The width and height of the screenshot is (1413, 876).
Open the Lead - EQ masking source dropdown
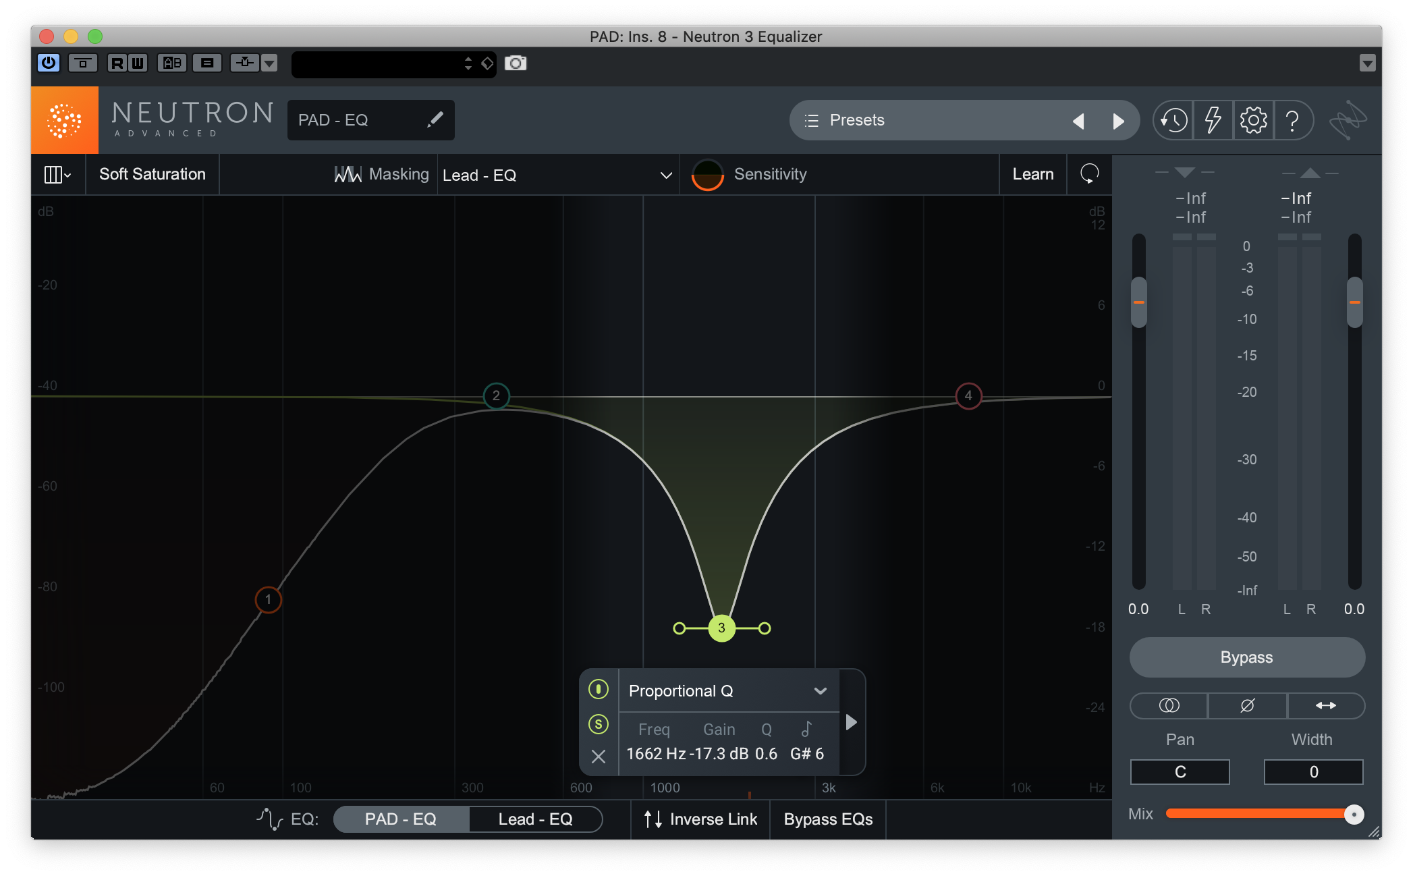pyautogui.click(x=557, y=175)
